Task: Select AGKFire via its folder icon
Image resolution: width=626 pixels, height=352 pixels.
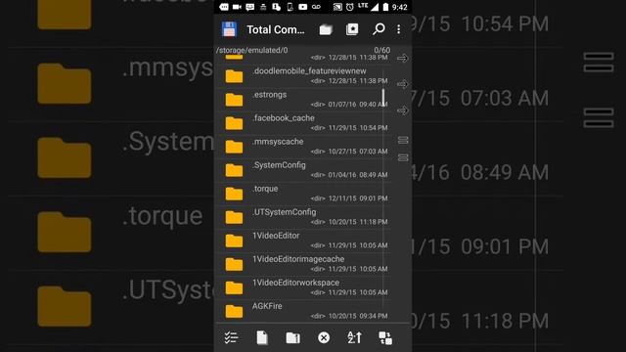Action: tap(234, 312)
